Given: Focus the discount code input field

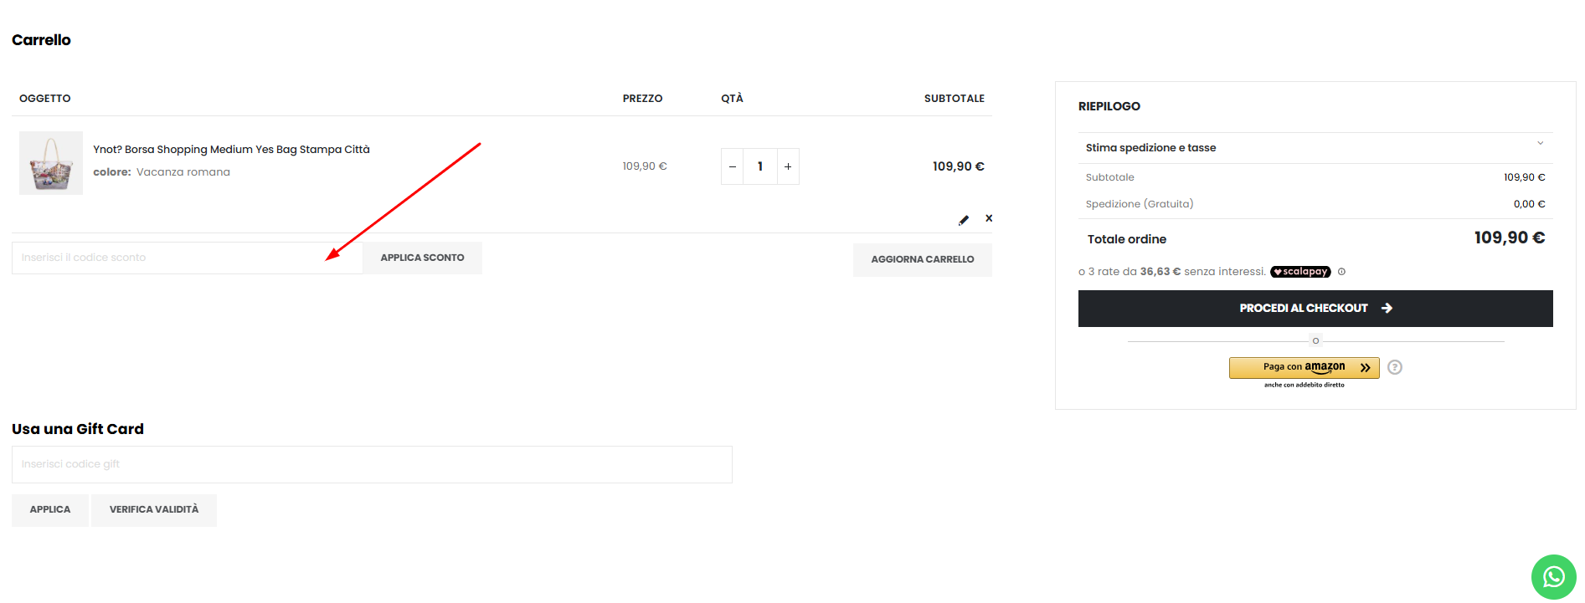Looking at the screenshot, I should coord(187,258).
